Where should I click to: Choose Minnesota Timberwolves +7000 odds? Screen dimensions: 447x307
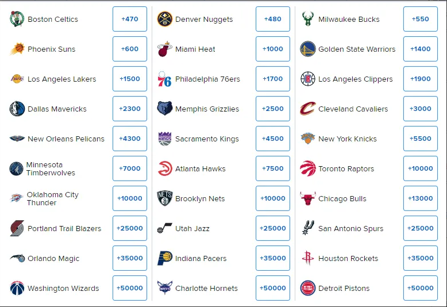click(130, 168)
